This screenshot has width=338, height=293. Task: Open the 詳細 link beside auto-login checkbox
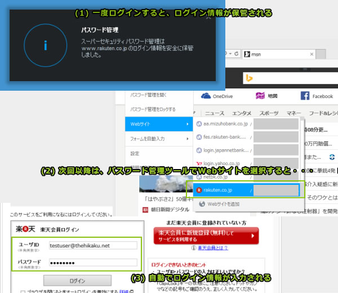[x=124, y=291]
